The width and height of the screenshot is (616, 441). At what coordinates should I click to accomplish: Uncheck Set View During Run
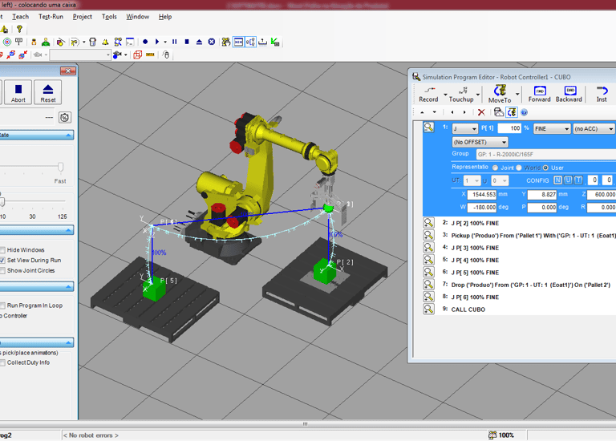click(x=2, y=261)
